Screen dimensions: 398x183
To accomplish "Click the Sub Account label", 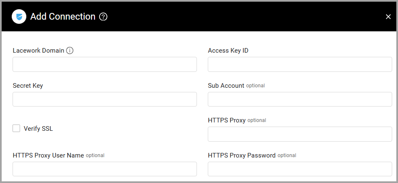I will [x=226, y=86].
